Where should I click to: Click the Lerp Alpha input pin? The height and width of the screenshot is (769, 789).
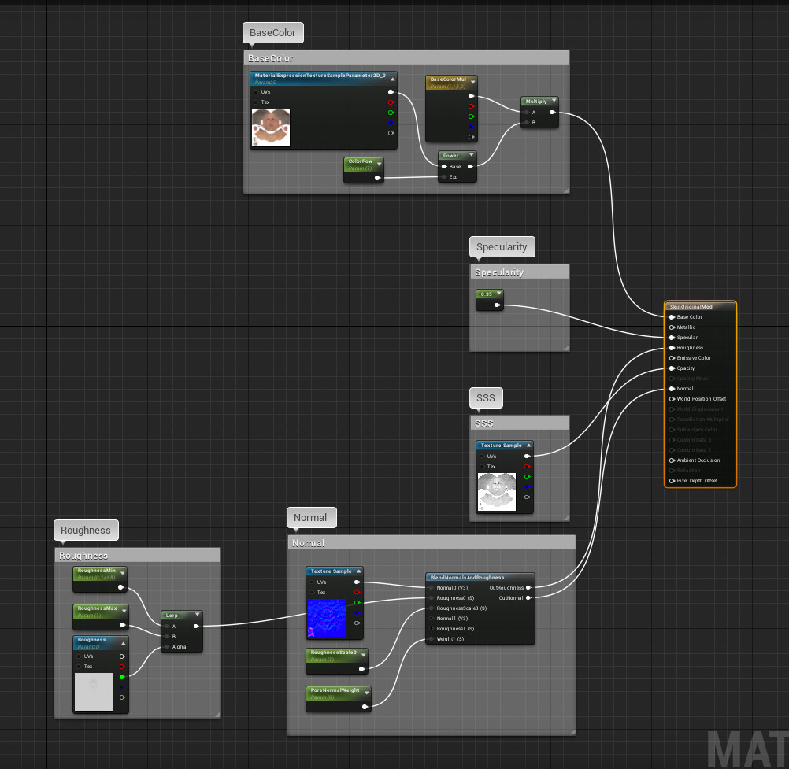167,647
